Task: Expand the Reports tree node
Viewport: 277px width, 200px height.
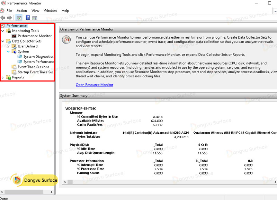Action: tap(3, 77)
